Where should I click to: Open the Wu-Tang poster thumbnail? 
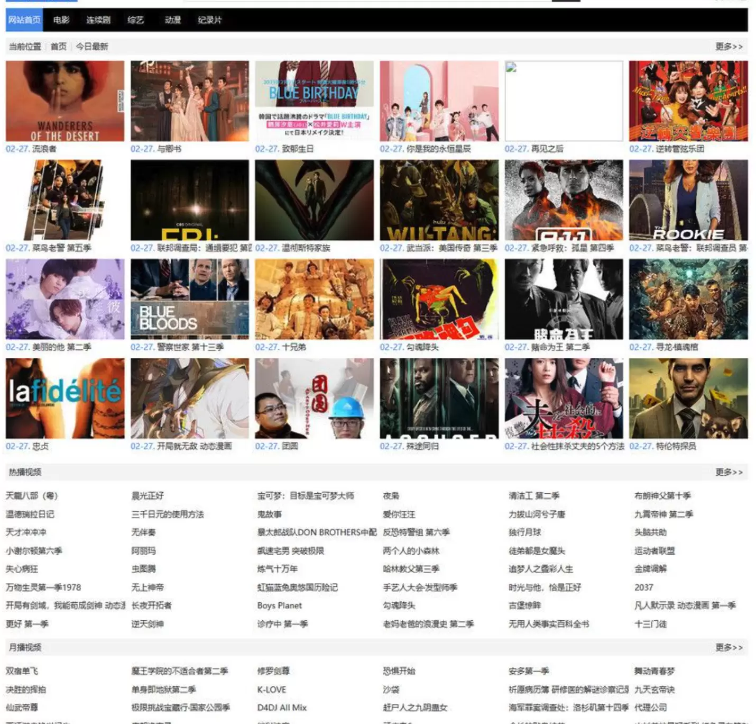[439, 200]
